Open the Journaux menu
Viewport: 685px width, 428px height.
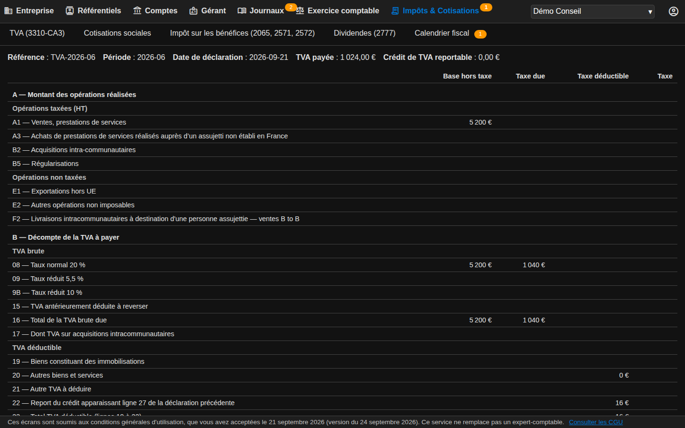pos(261,11)
